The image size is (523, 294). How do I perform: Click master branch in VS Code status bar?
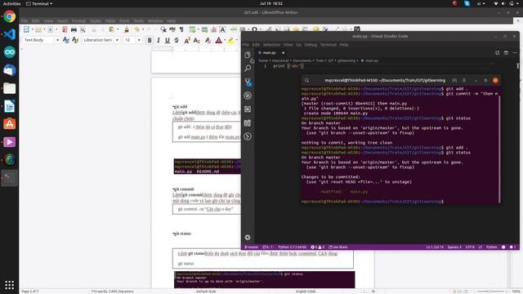[x=252, y=247]
